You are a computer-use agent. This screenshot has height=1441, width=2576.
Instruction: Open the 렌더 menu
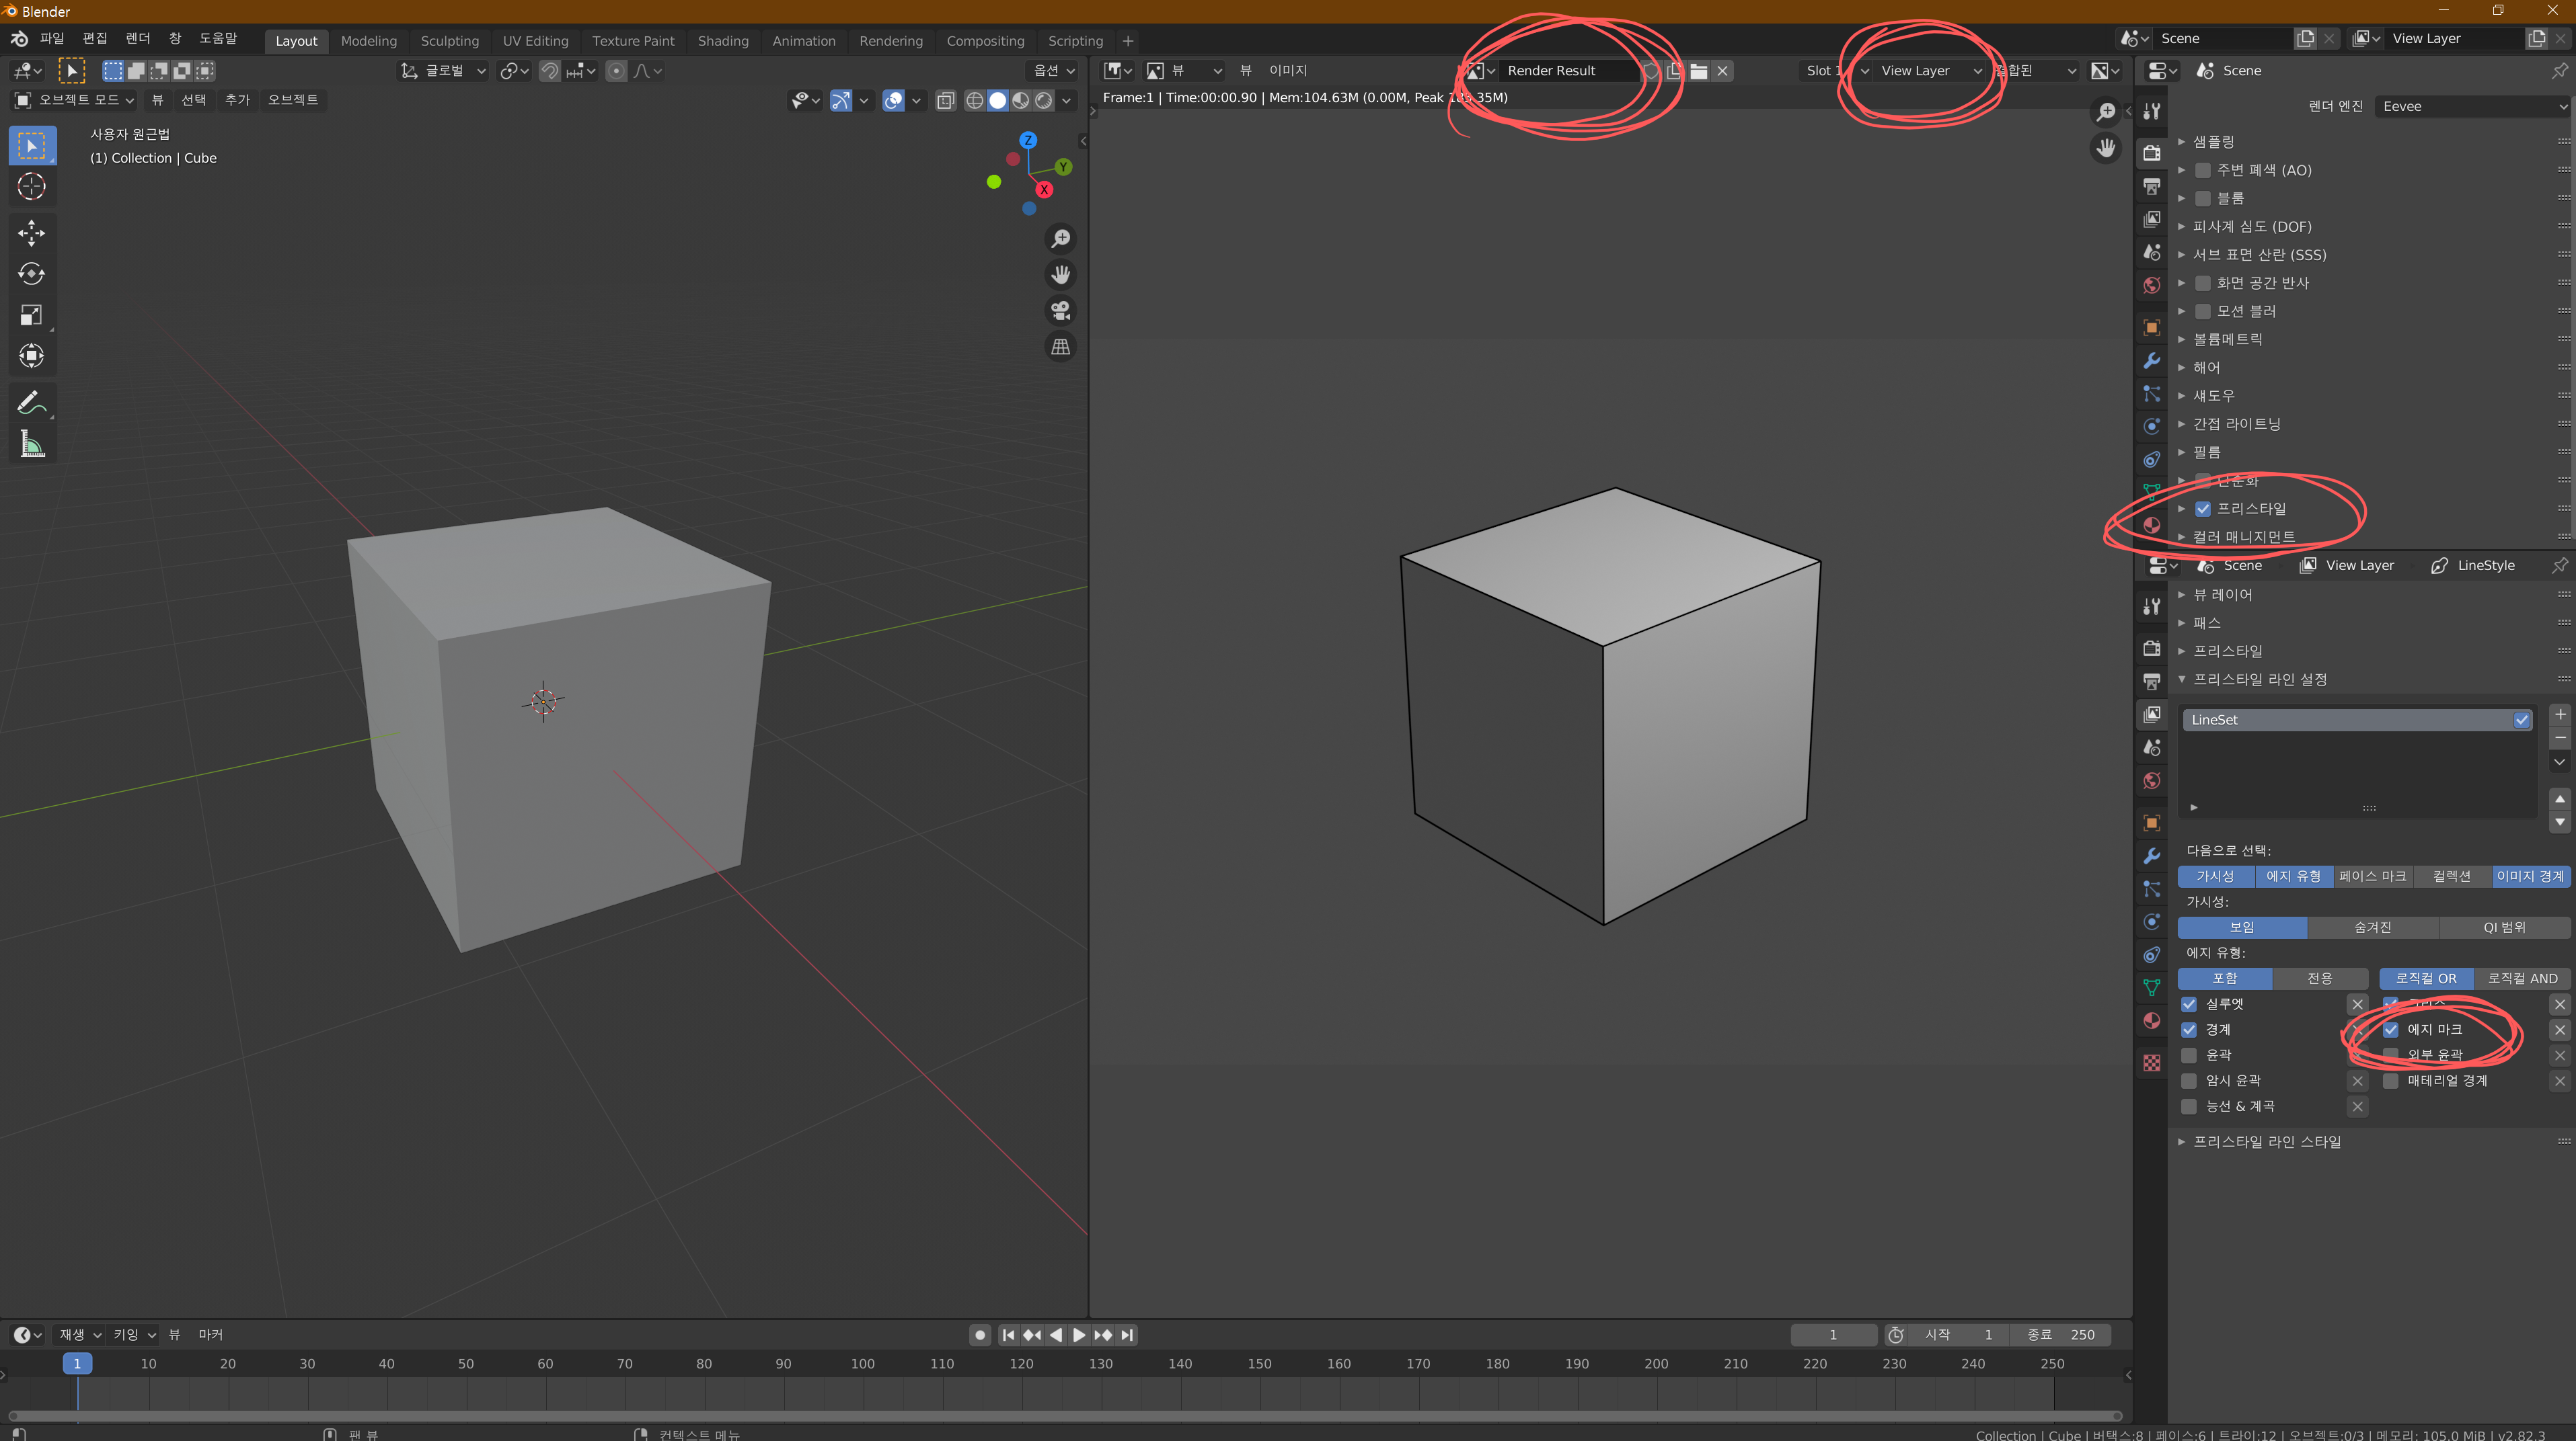point(138,39)
